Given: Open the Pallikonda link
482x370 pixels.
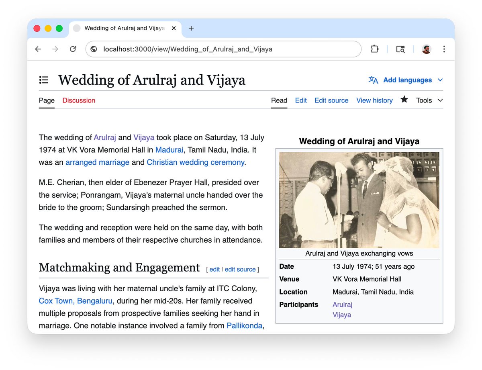Looking at the screenshot, I should [244, 326].
